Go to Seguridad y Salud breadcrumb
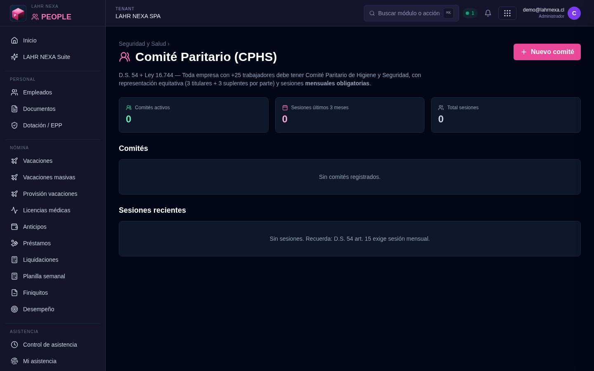594x371 pixels. pyautogui.click(x=142, y=44)
